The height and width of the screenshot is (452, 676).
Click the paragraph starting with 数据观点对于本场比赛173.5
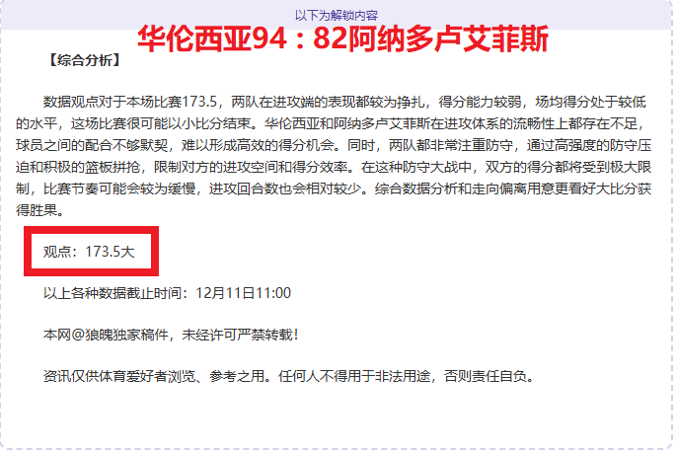pyautogui.click(x=334, y=156)
